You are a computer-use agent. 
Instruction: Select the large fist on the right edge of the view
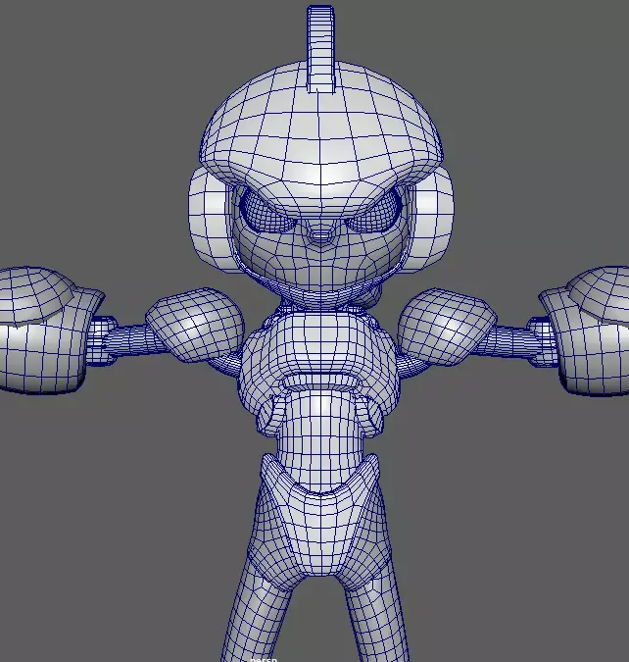pyautogui.click(x=587, y=331)
